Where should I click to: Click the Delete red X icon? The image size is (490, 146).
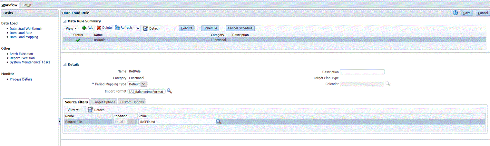99,28
